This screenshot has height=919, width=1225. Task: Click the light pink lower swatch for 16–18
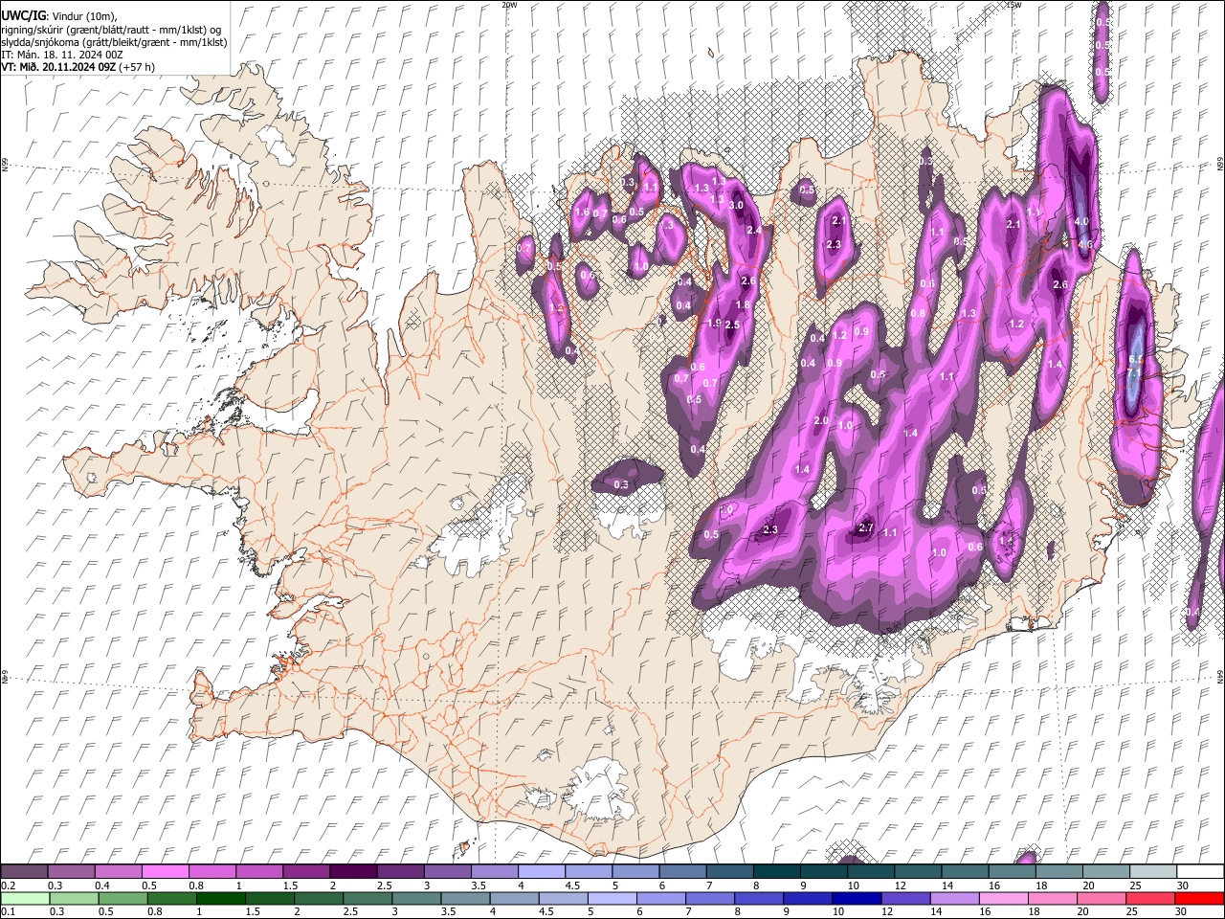coord(1002,898)
